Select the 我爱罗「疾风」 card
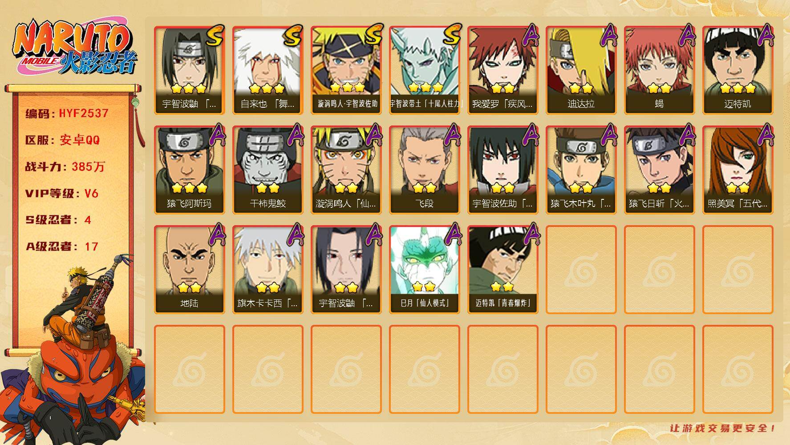Image resolution: width=790 pixels, height=445 pixels. (502, 70)
